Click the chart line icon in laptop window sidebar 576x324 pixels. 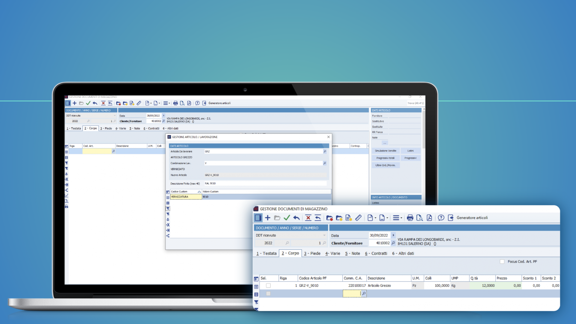pyautogui.click(x=67, y=195)
